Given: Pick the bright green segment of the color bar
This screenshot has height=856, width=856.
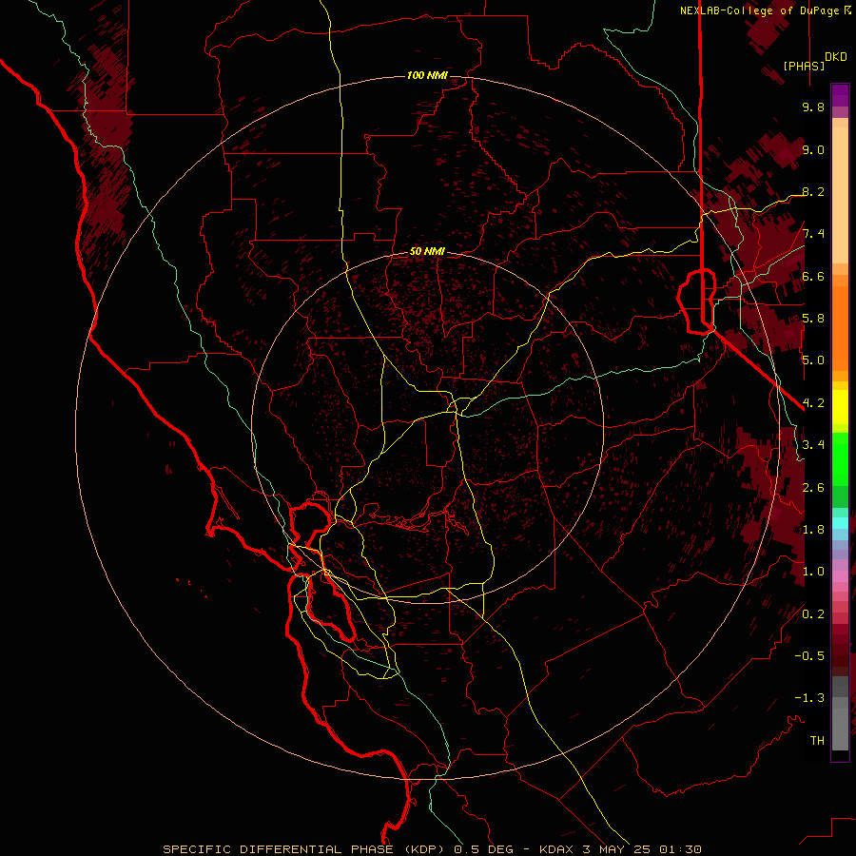Looking at the screenshot, I should tap(840, 459).
